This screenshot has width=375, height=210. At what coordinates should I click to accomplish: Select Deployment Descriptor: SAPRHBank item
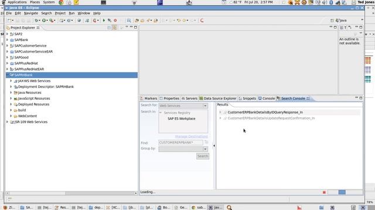(x=46, y=87)
